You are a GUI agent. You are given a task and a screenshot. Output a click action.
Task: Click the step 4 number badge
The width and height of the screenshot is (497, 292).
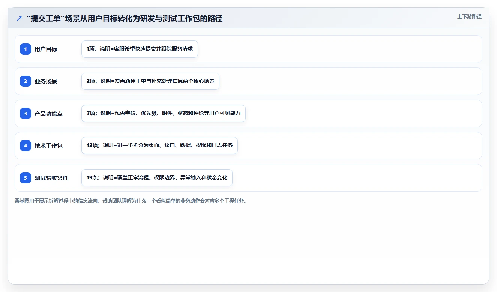26,146
